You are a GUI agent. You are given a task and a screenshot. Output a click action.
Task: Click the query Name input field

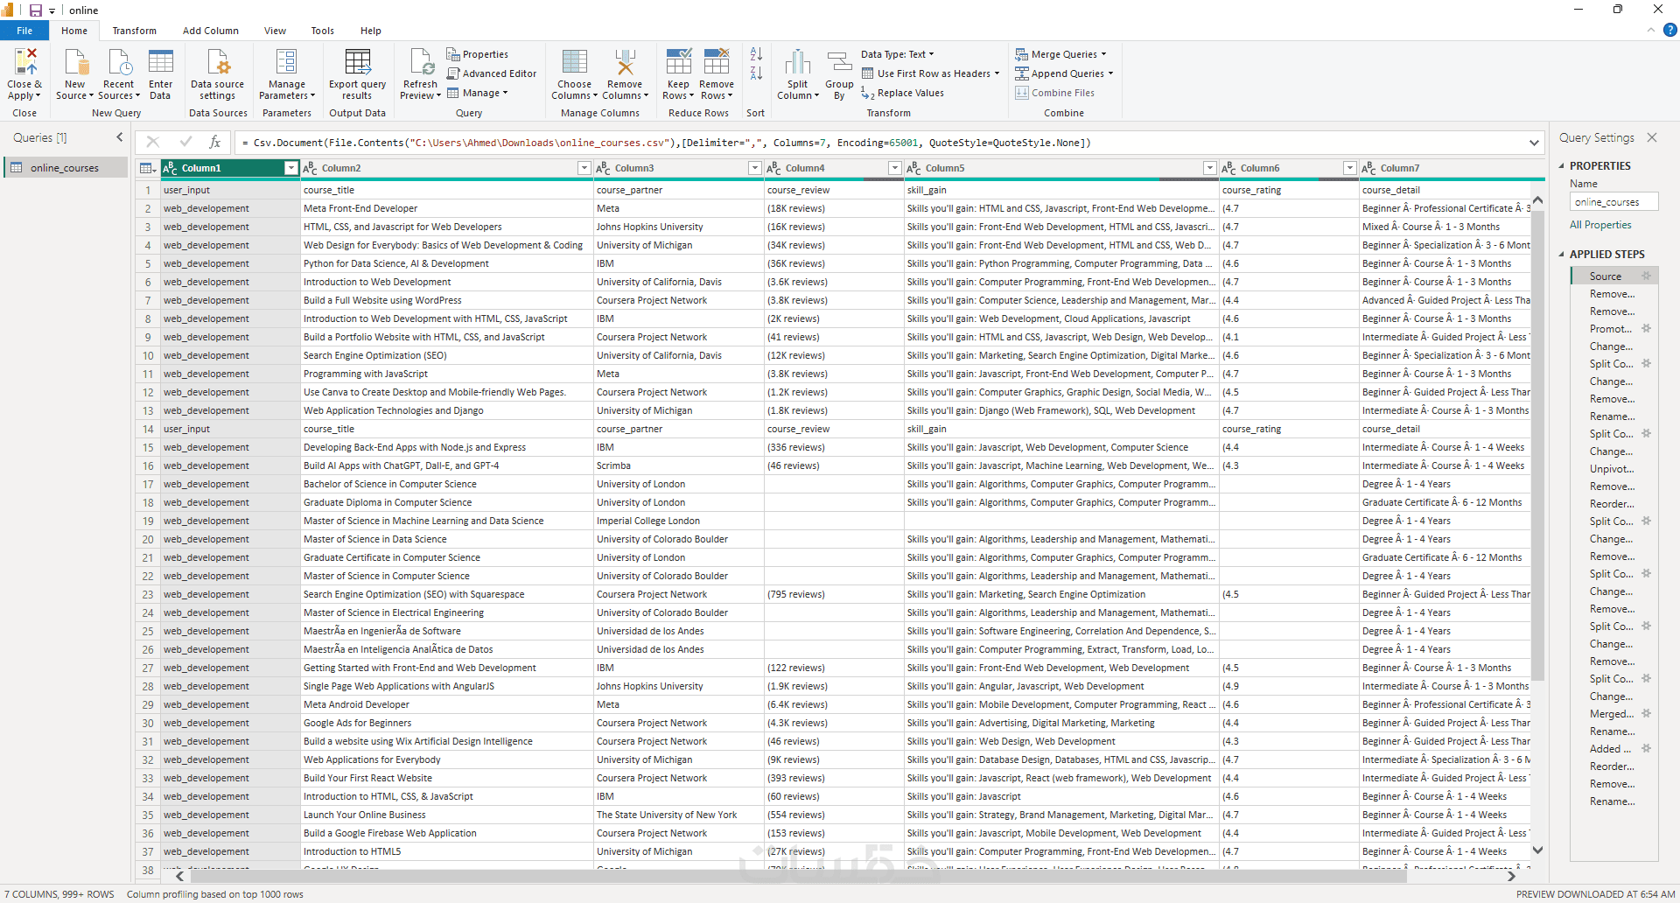coord(1614,202)
